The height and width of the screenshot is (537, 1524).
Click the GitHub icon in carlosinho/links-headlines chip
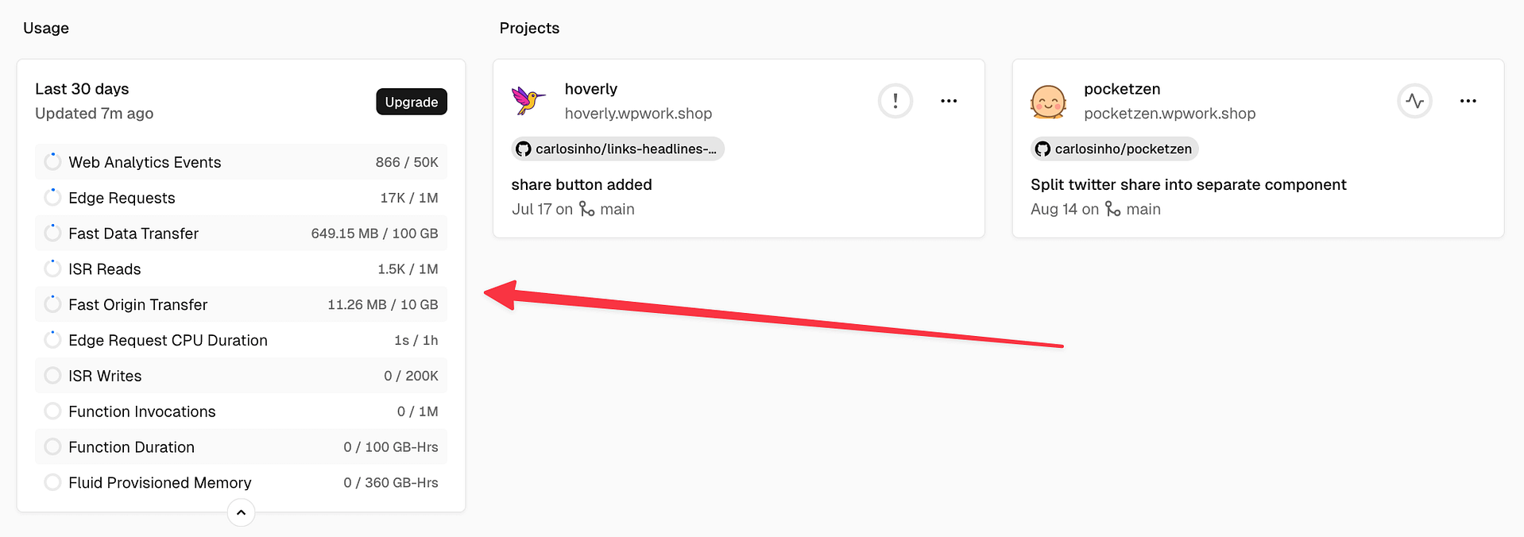[x=523, y=149]
